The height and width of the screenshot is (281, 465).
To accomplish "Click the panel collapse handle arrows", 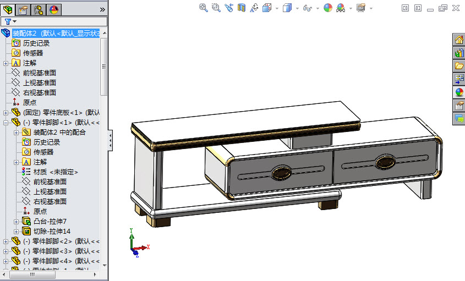I will click(110, 140).
